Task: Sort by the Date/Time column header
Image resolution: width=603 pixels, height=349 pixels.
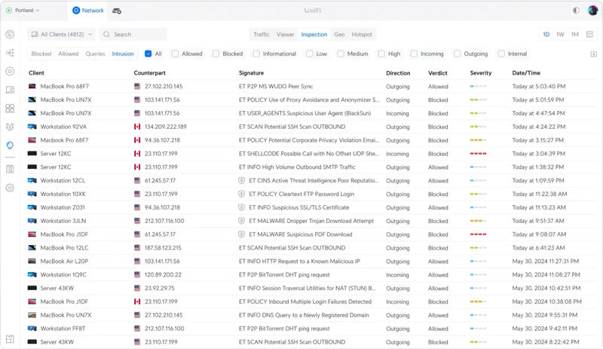Action: click(x=526, y=72)
